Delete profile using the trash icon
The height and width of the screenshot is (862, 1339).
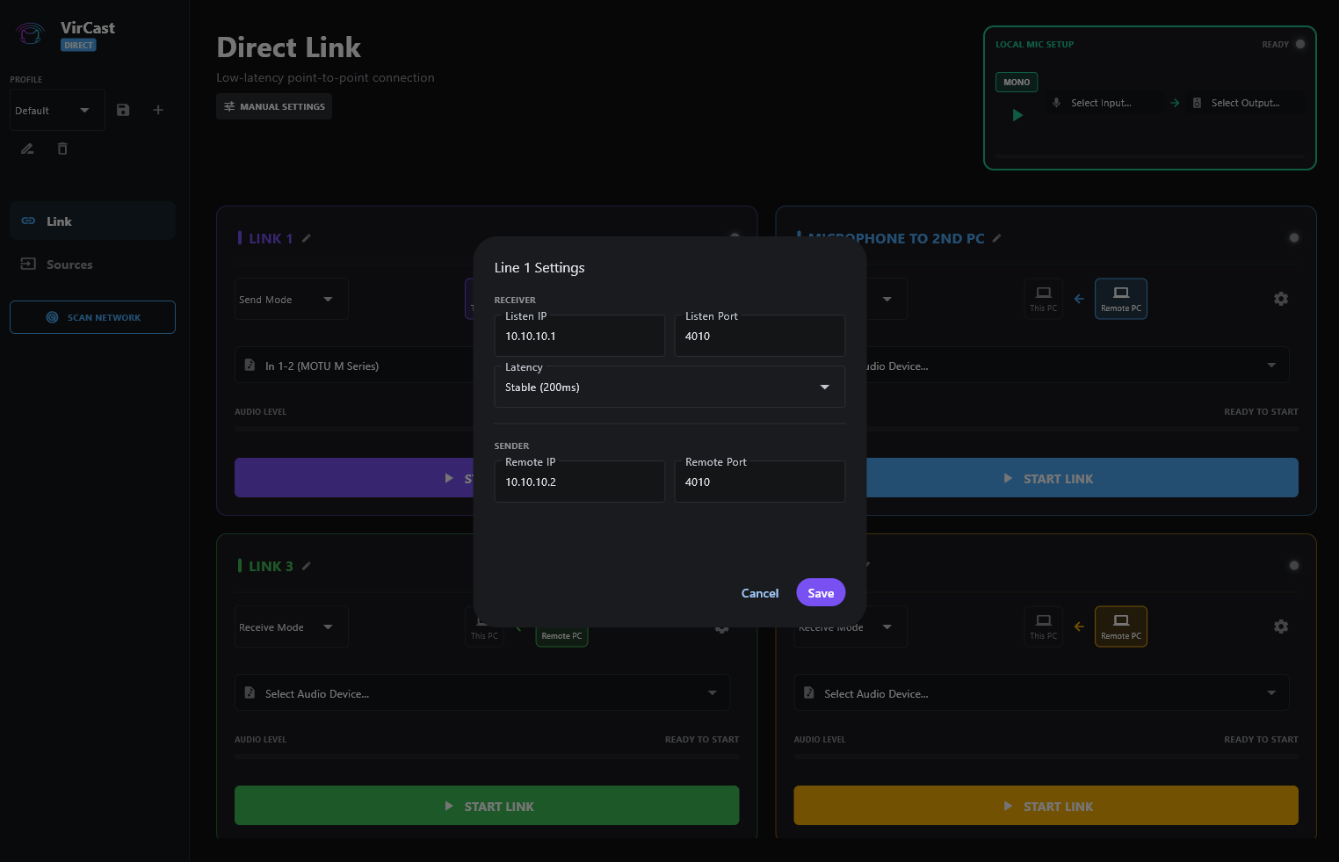[x=62, y=148]
